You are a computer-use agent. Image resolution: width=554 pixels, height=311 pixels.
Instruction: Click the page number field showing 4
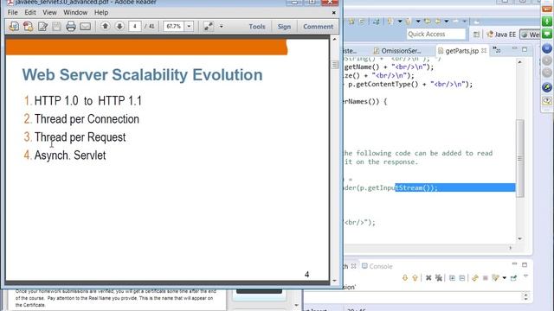click(x=135, y=26)
